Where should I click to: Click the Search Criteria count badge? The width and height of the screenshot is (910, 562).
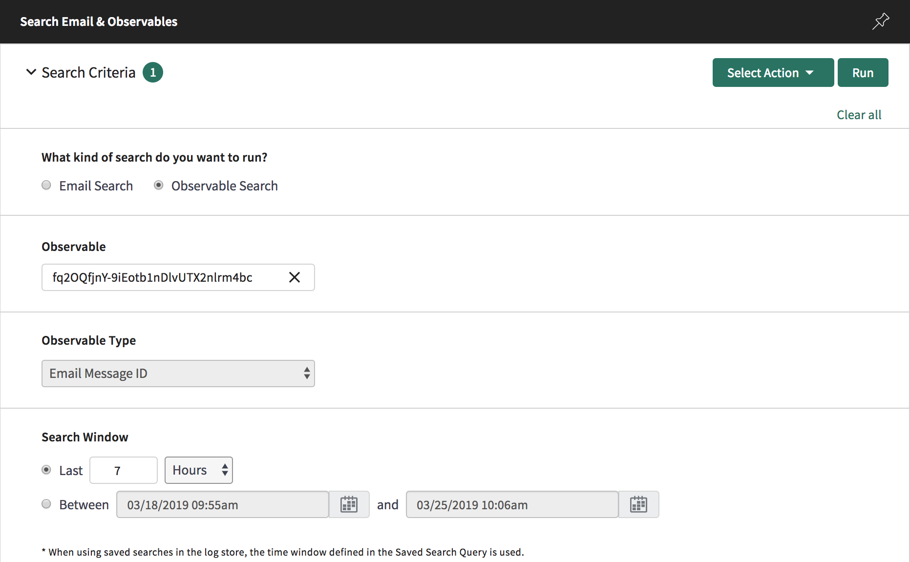tap(153, 72)
